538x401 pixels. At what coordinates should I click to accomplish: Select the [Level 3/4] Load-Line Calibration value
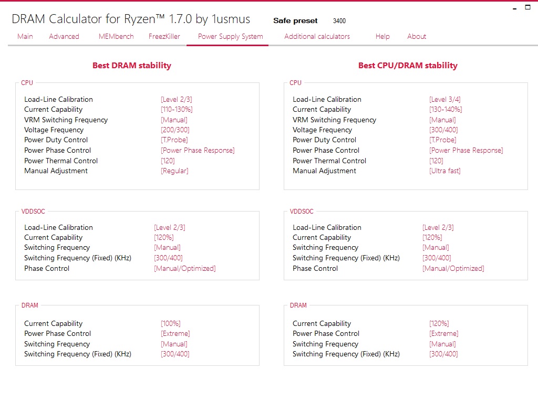pos(444,99)
